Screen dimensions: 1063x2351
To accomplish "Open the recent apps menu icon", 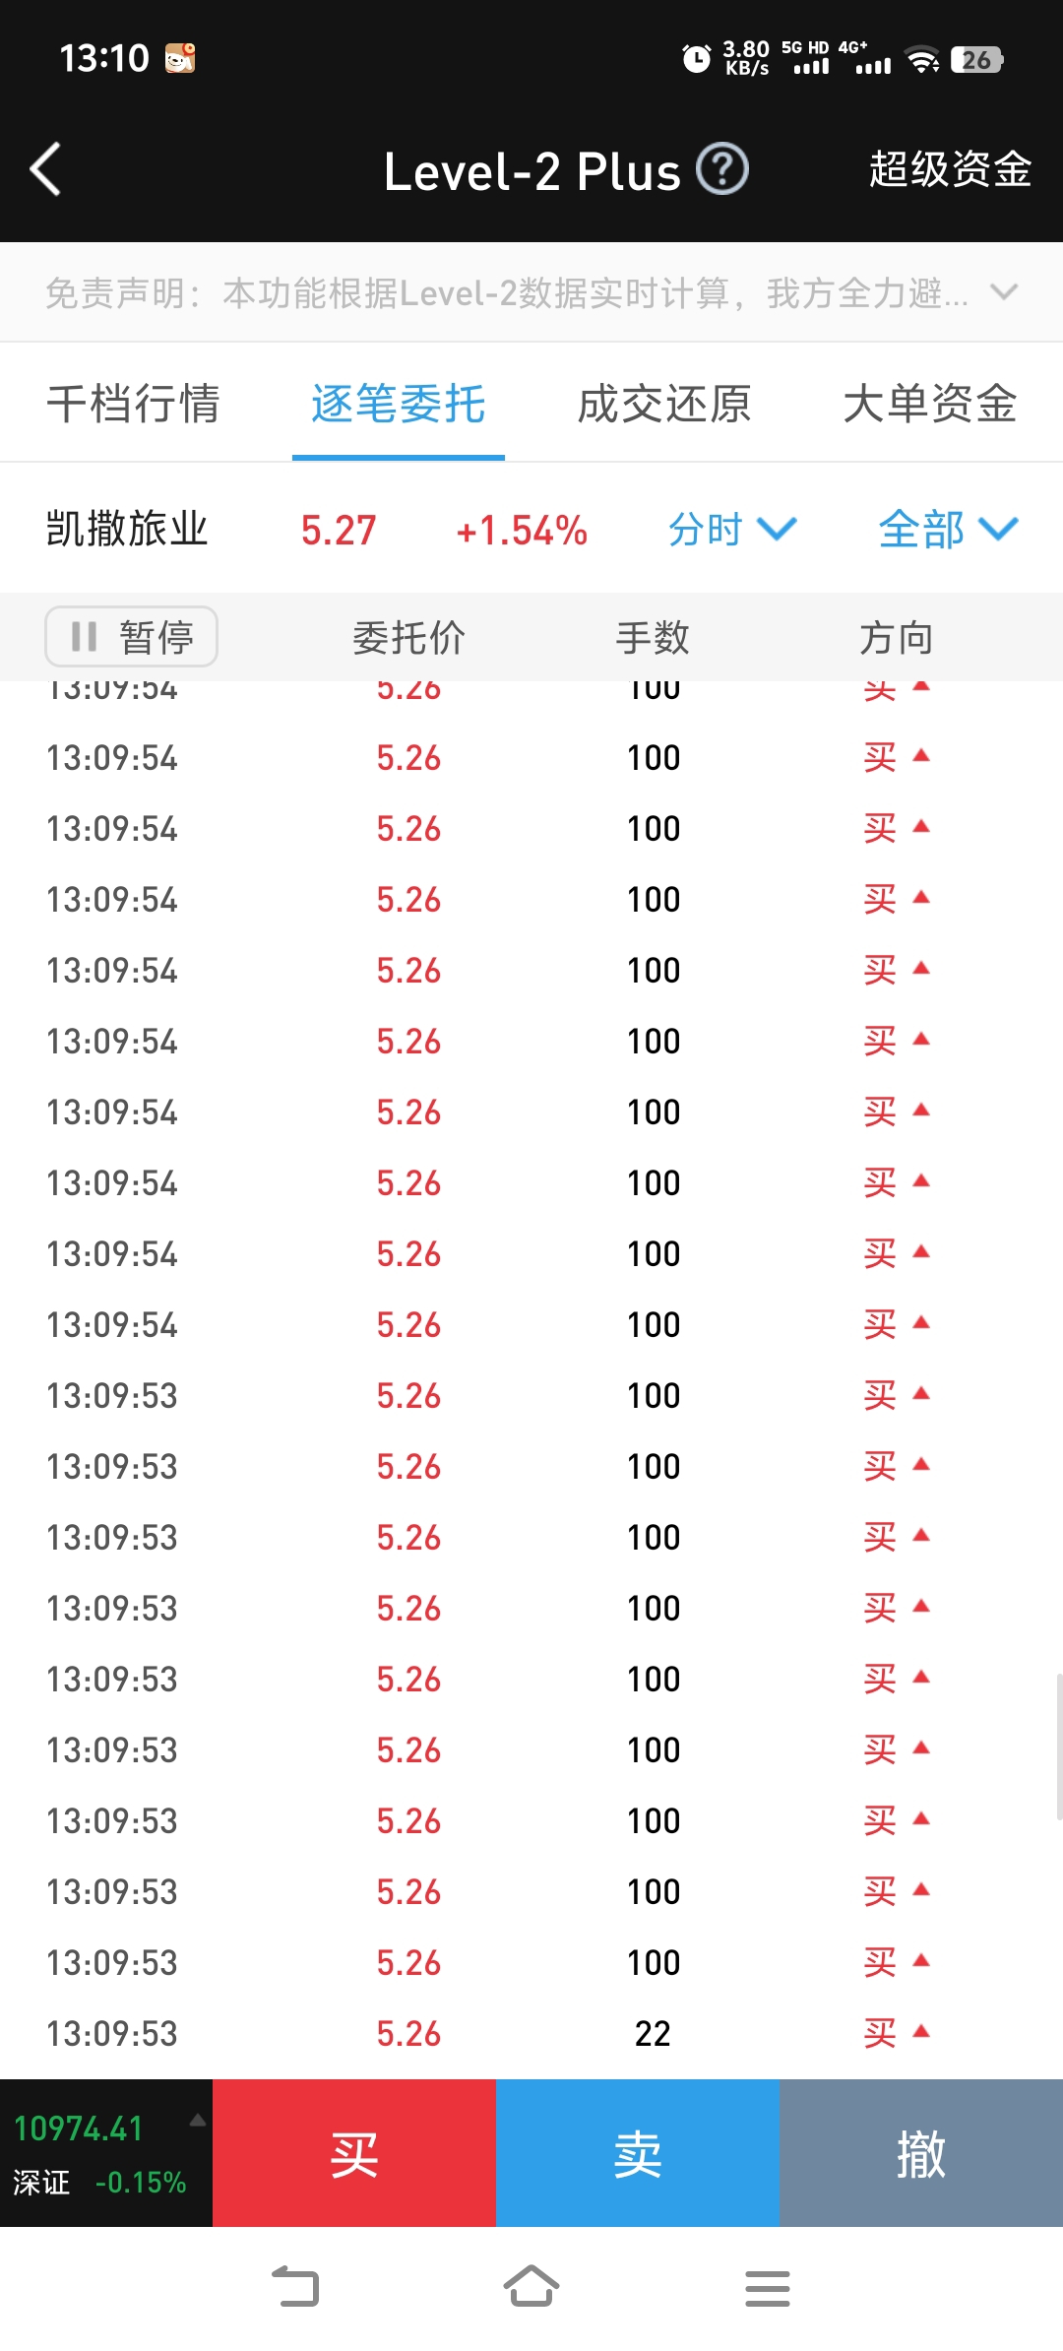I will 768,2288.
